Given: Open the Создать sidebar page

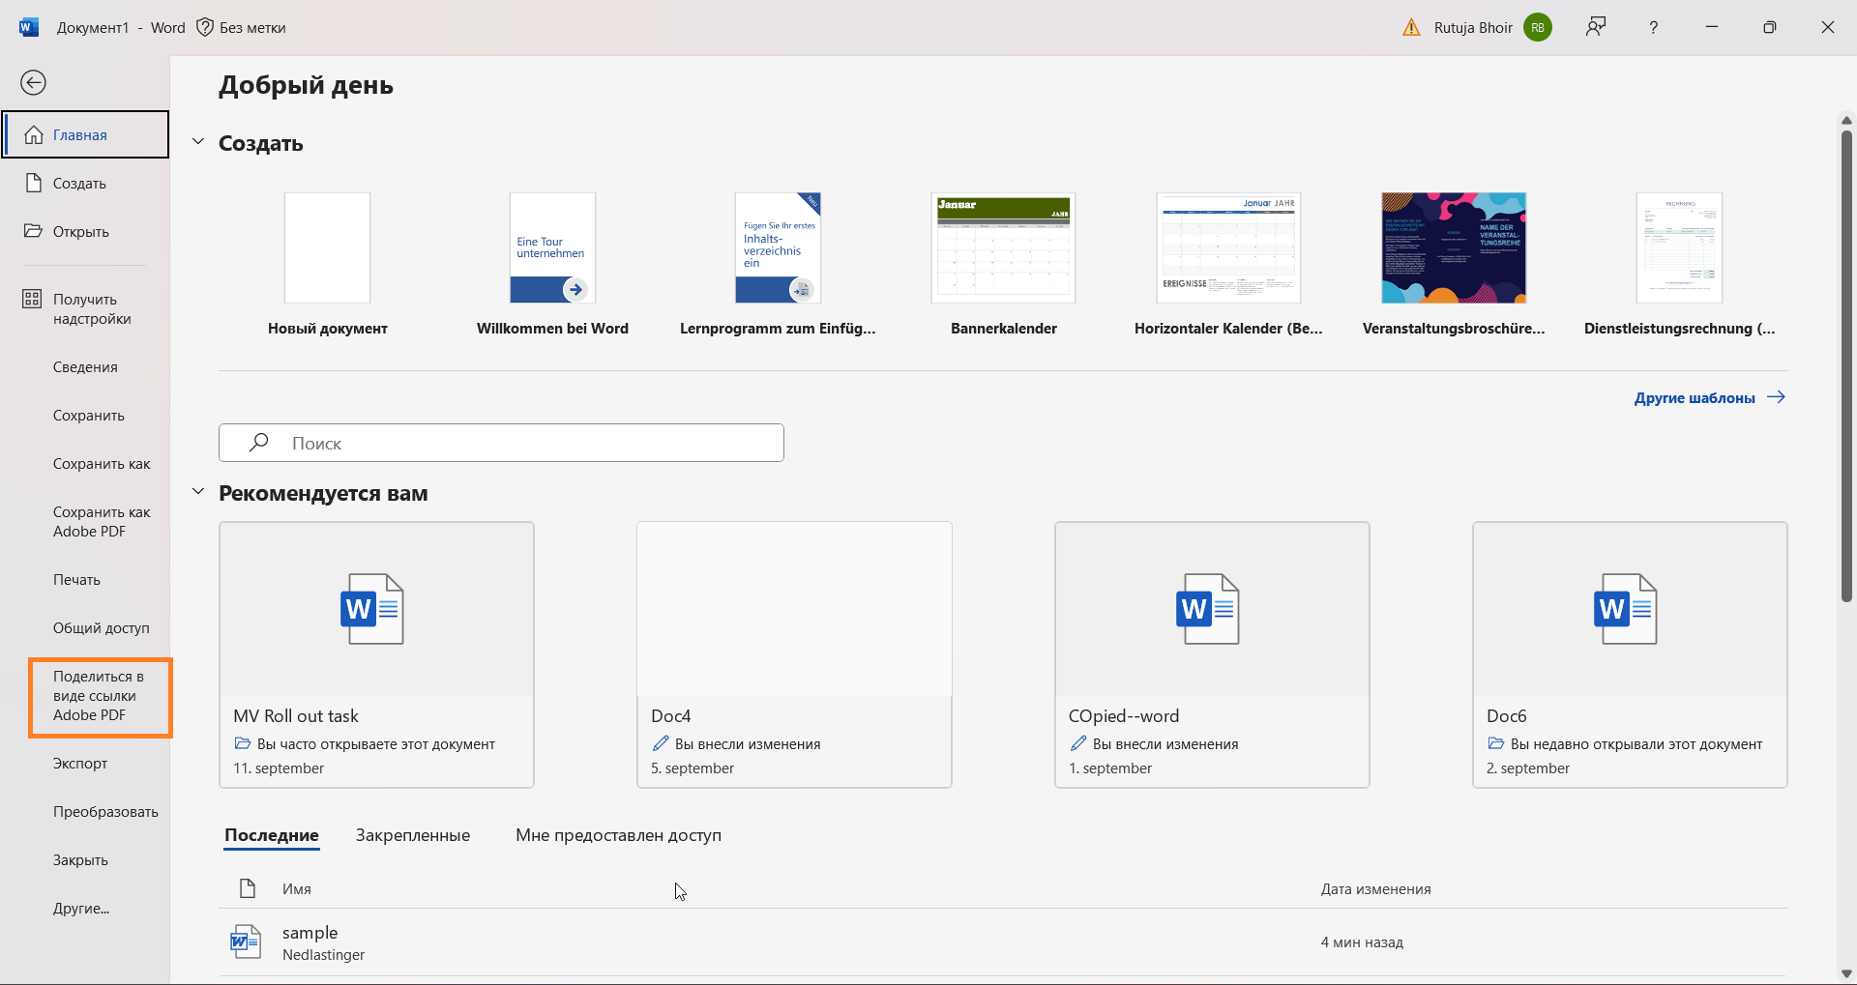Looking at the screenshot, I should [x=85, y=183].
